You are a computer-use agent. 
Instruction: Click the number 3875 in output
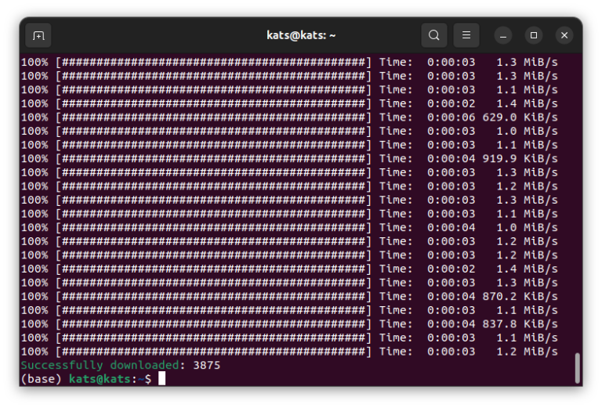(x=206, y=366)
